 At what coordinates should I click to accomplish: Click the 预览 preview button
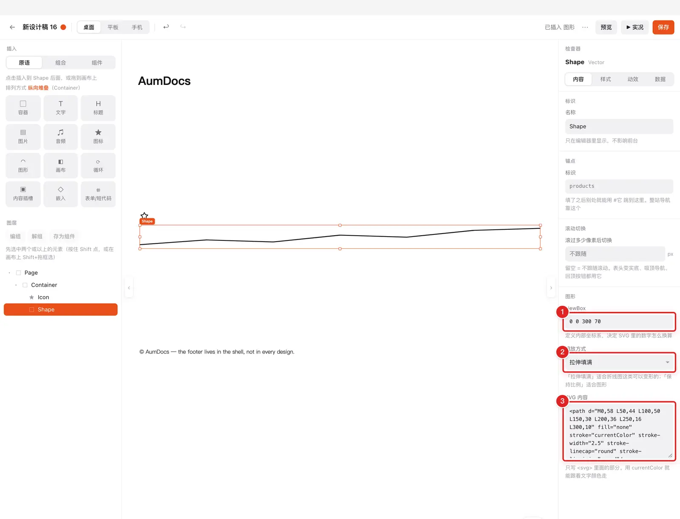point(606,27)
